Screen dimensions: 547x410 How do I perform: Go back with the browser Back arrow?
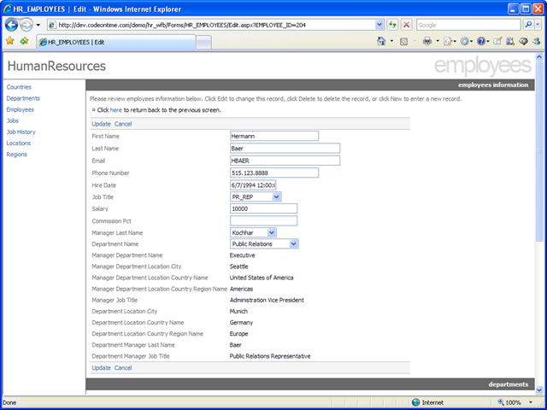[11, 25]
